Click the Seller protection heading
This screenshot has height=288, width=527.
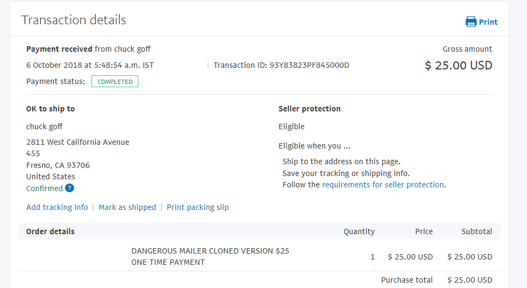click(310, 109)
